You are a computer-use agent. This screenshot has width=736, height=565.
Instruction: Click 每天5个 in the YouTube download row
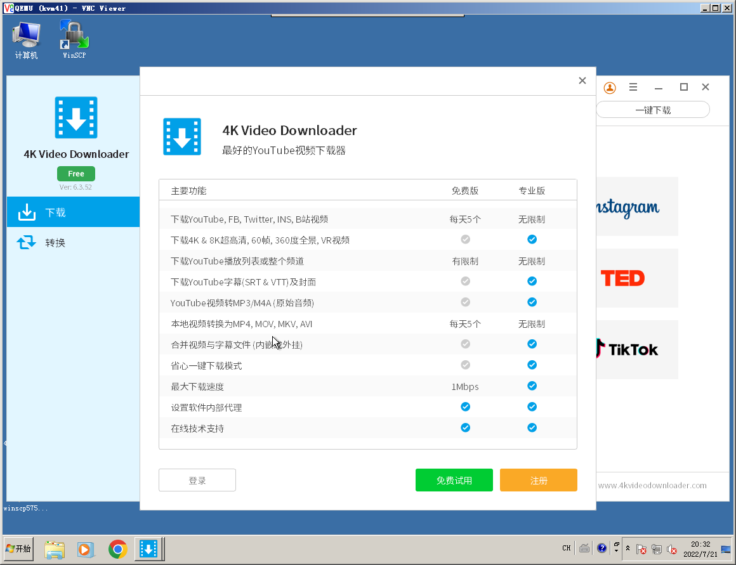465,219
